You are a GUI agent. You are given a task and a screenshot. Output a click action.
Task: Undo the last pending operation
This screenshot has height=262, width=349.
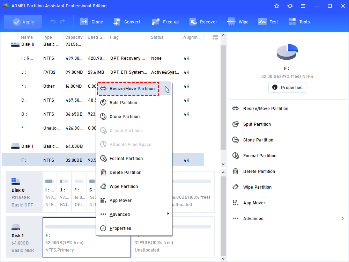[53, 21]
